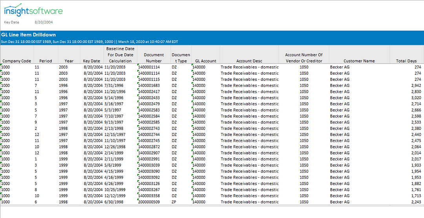Select document number 1400001683
The image size is (424, 218).
pos(149,85)
